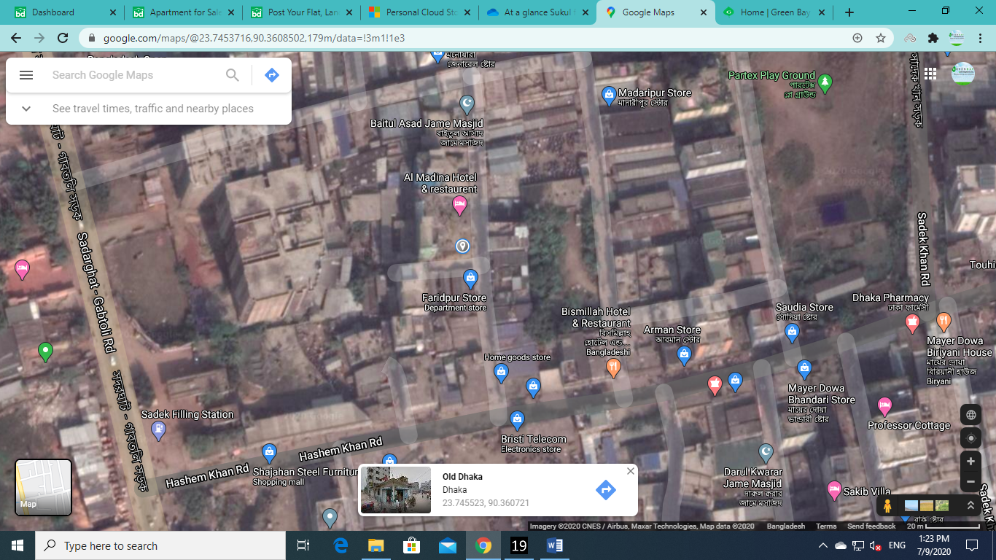Toggle globe view button
This screenshot has height=560, width=996.
970,415
